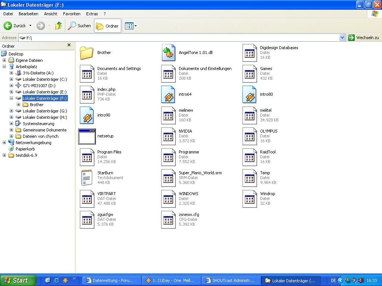
Task: Click the intro64 Winamp media file icon
Action: [168, 94]
